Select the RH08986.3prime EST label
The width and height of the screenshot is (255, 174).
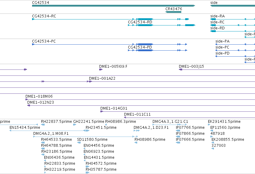click(x=120, y=122)
